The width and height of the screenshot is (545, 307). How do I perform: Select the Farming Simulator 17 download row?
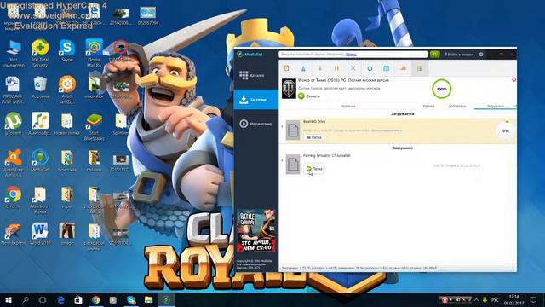click(x=398, y=165)
